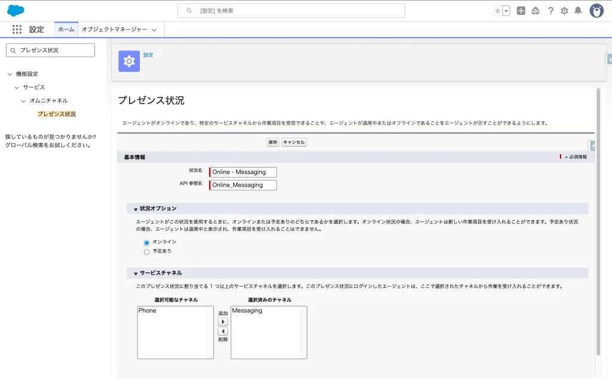Open the Trailhead guidance icon
Image resolution: width=612 pixels, height=383 pixels.
535,11
